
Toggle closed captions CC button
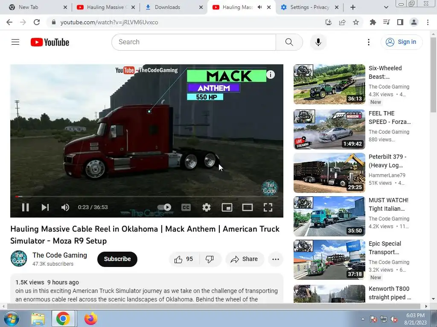[186, 207]
